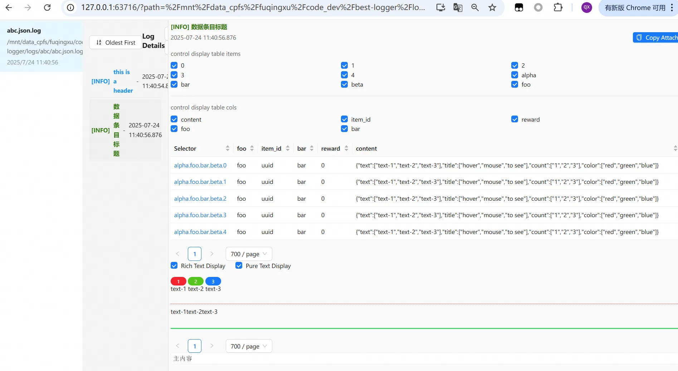The height and width of the screenshot is (371, 678).
Task: Click the green badge labeled 2
Action: click(x=196, y=281)
